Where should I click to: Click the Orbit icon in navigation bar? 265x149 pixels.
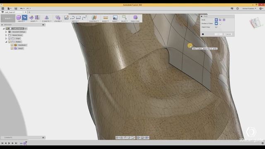tap(117, 138)
